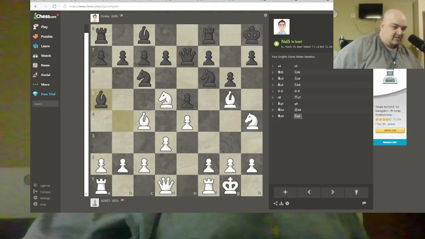
Task: Select move Nf3 in the move list
Action: coord(281,72)
